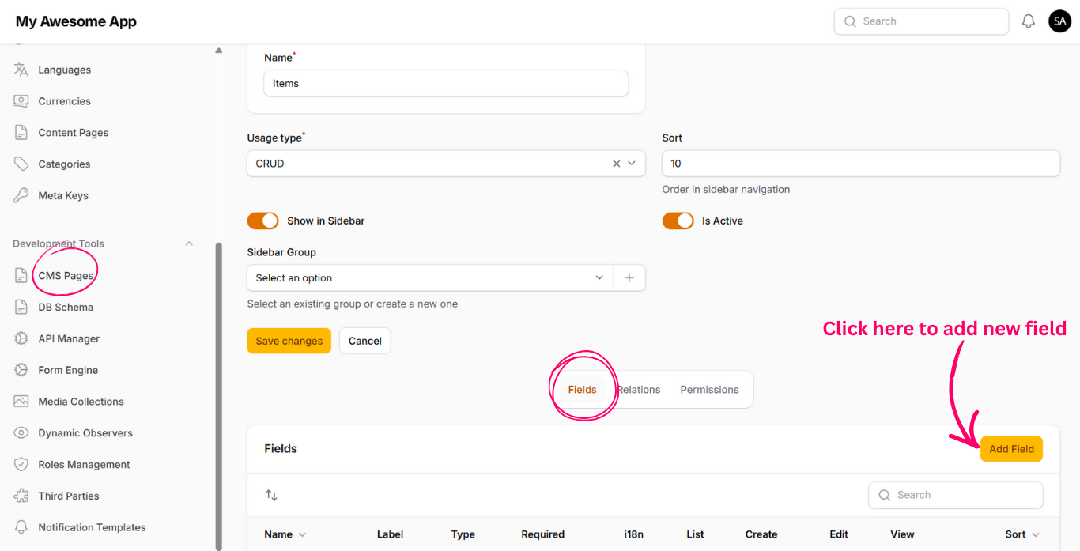Image resolution: width=1080 pixels, height=551 pixels.
Task: Open the SA user avatar menu
Action: point(1059,21)
